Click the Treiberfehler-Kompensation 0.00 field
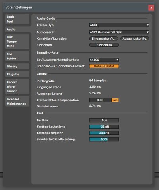159x190 pixels. tap(100, 100)
